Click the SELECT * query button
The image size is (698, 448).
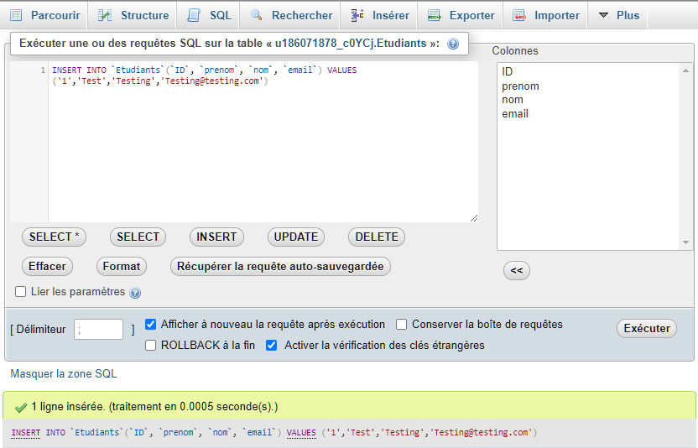pos(54,237)
